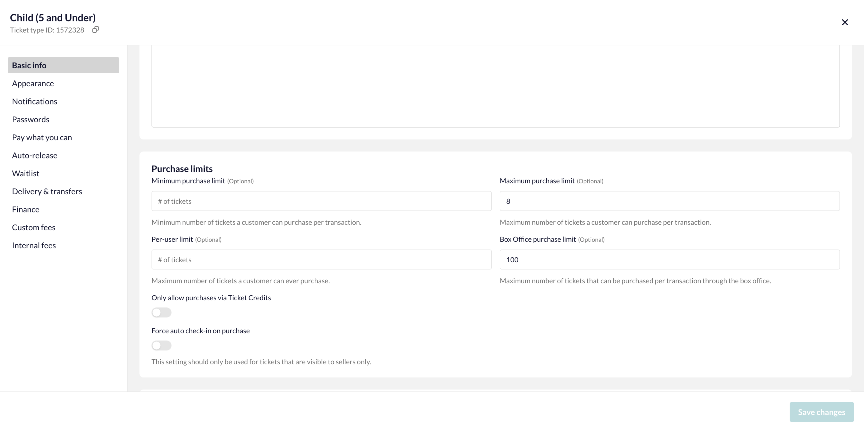Click the 'This setting should only be used' note
The height and width of the screenshot is (432, 864).
(261, 362)
